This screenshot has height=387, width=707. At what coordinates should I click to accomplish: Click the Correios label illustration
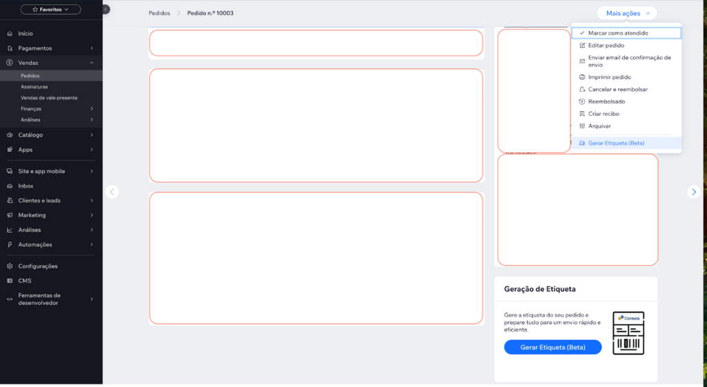(628, 333)
